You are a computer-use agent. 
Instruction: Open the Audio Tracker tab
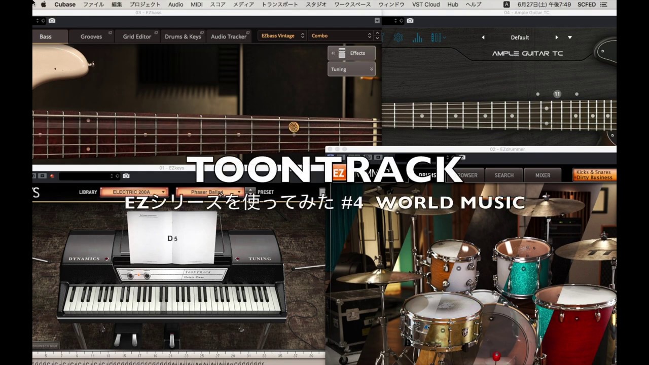[229, 36]
